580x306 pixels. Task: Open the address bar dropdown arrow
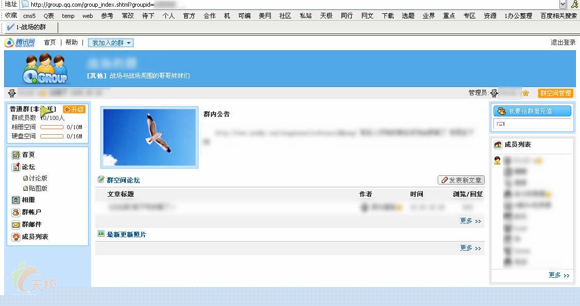pyautogui.click(x=563, y=4)
